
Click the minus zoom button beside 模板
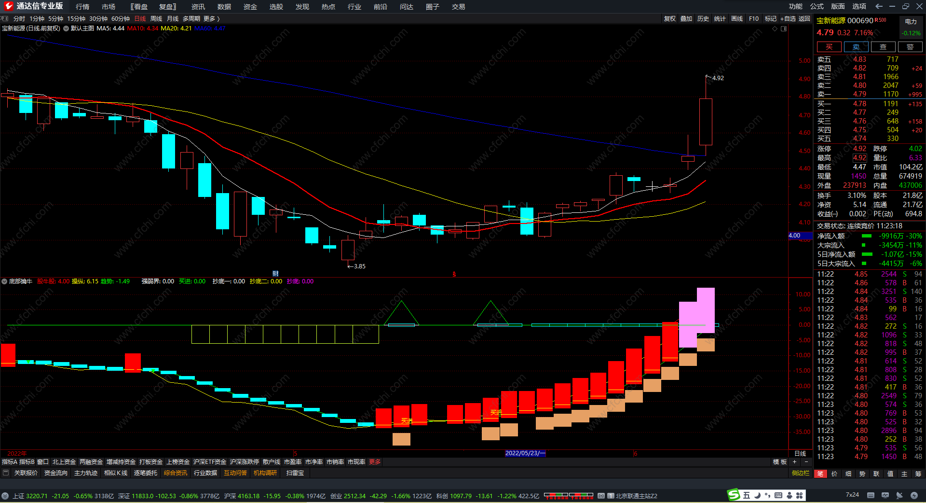point(806,462)
